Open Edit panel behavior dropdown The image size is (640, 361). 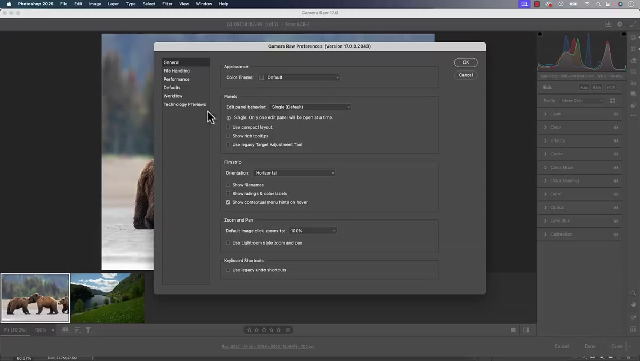310,107
